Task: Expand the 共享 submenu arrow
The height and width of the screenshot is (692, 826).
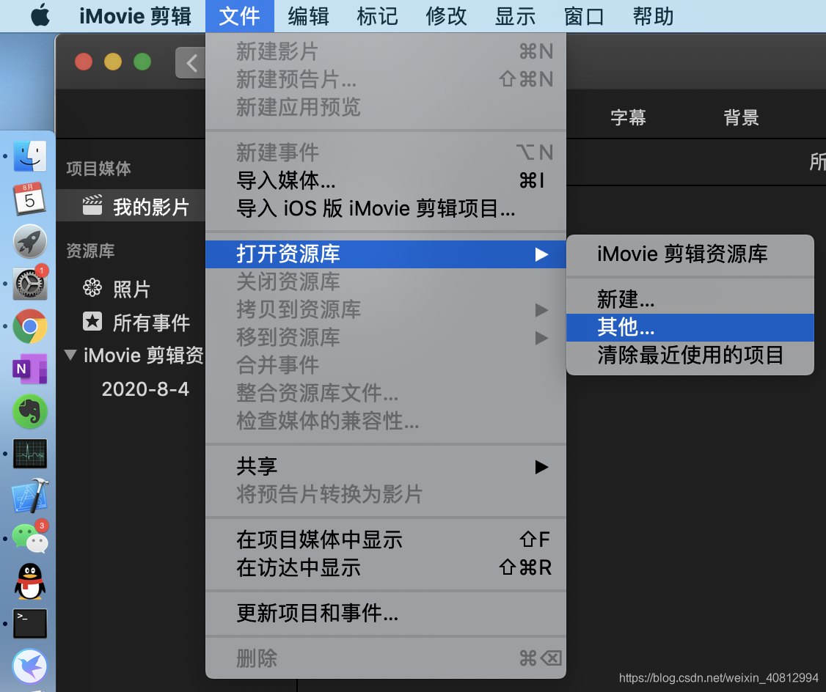Action: 541,467
